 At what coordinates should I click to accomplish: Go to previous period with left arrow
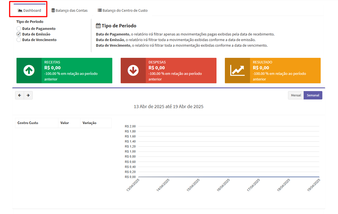20,95
